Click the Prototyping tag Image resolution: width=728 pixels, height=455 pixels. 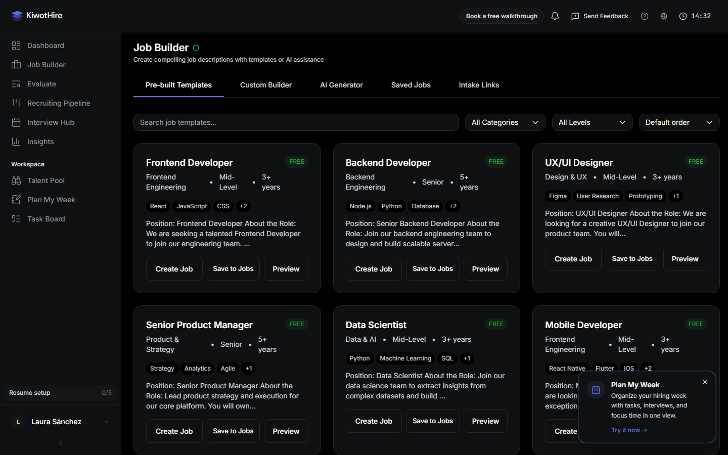pos(645,196)
